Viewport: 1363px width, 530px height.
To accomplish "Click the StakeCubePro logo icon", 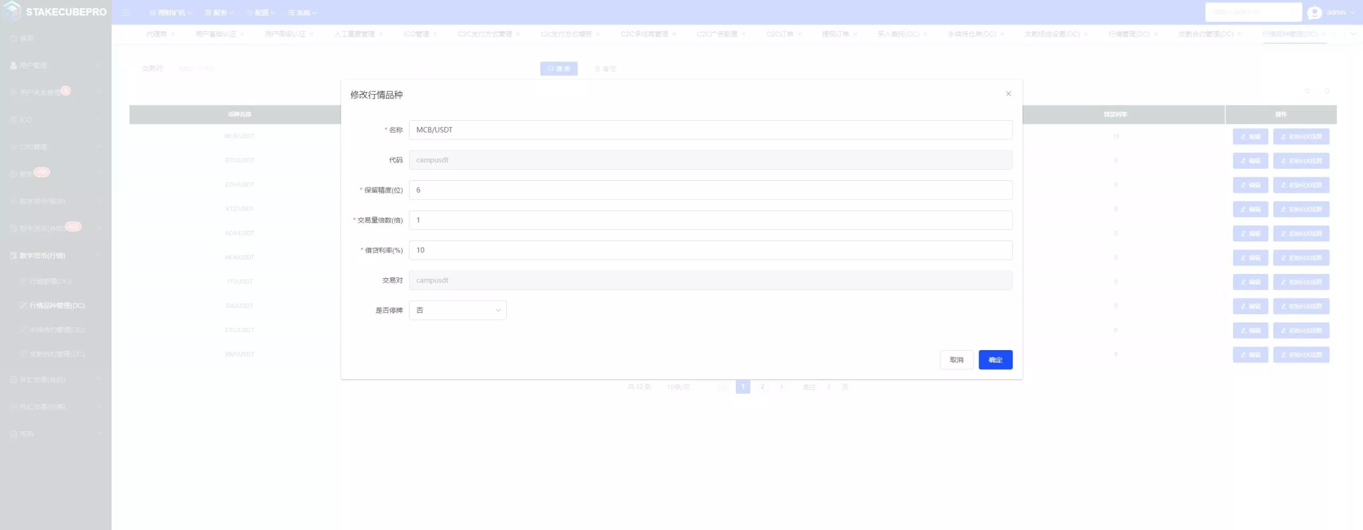I will click(x=12, y=11).
